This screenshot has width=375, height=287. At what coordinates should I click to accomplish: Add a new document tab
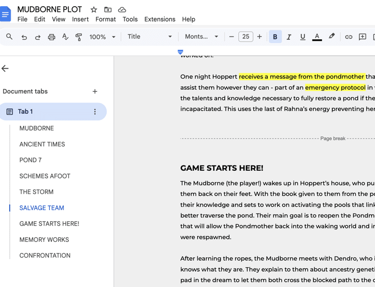click(x=95, y=92)
